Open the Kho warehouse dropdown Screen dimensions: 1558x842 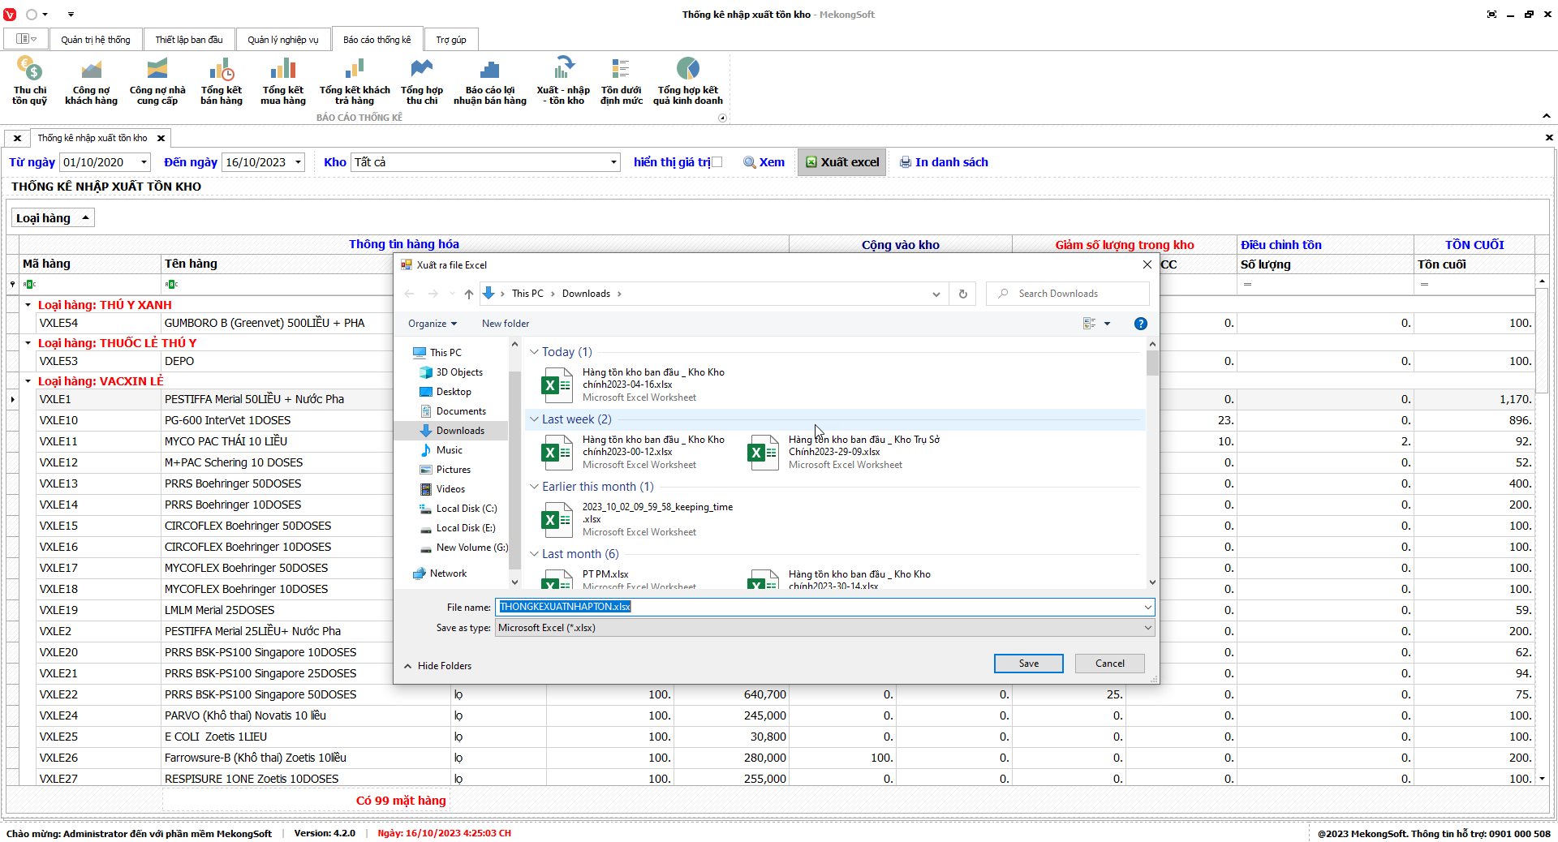pos(613,162)
